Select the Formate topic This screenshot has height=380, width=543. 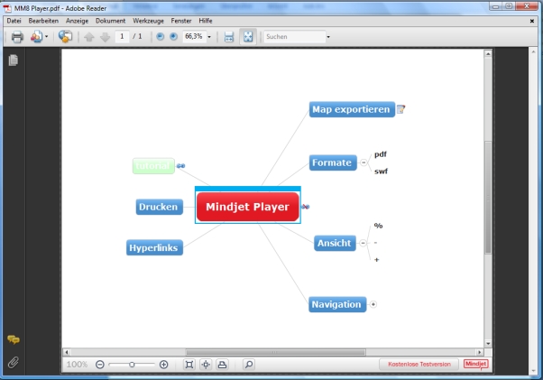pyautogui.click(x=333, y=162)
